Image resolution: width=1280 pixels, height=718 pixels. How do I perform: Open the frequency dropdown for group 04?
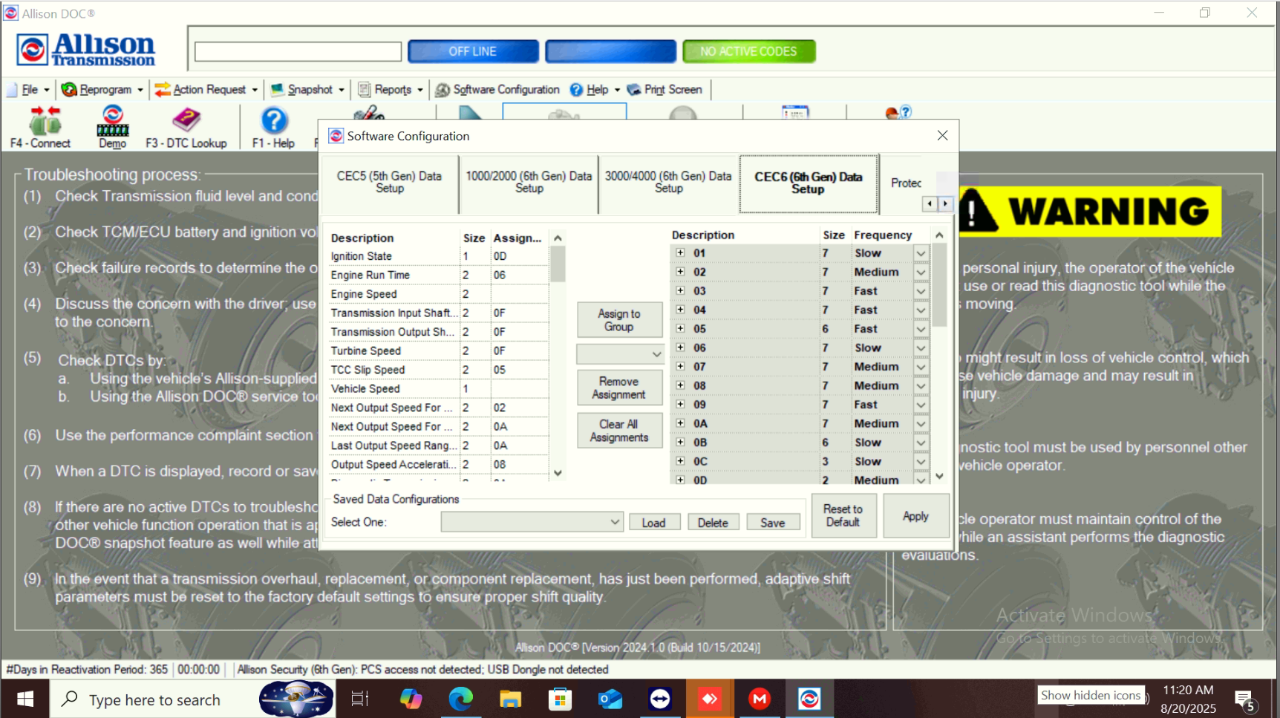[921, 310]
